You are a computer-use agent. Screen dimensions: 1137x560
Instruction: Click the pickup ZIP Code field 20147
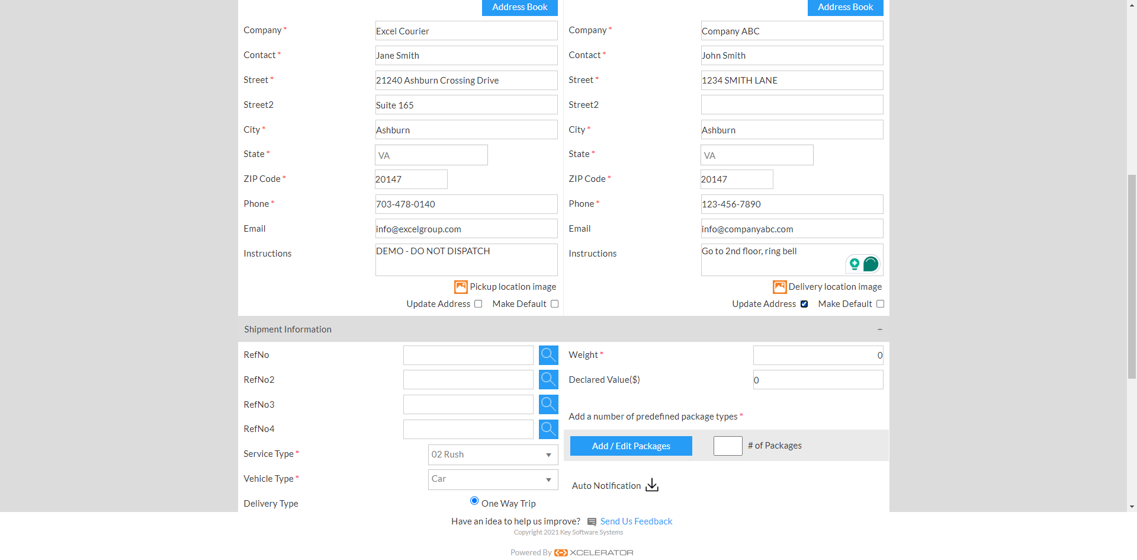(x=411, y=179)
